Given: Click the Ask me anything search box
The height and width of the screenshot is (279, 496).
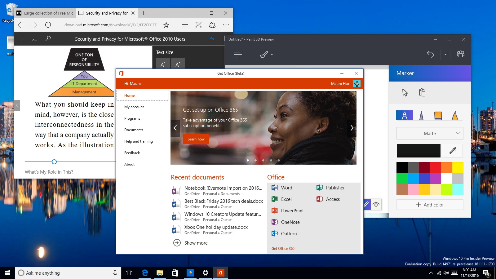Looking at the screenshot, I should (x=68, y=273).
